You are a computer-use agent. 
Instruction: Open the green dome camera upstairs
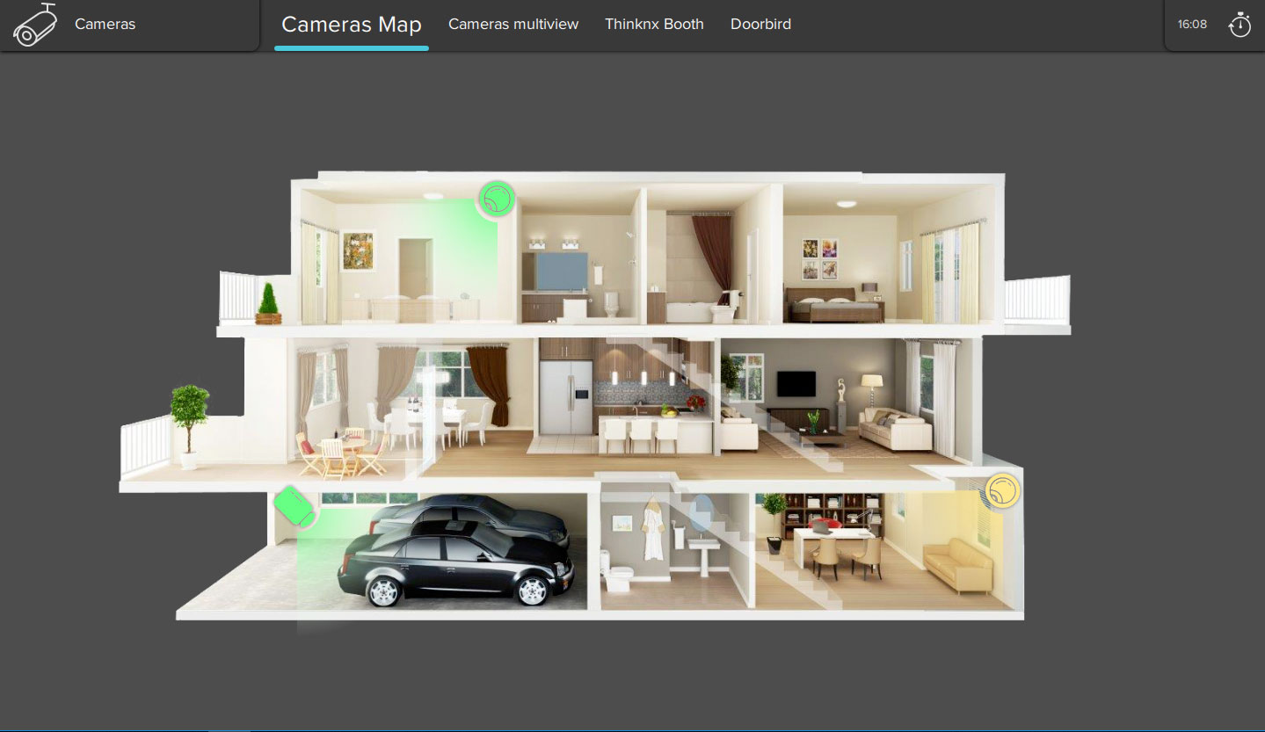497,199
